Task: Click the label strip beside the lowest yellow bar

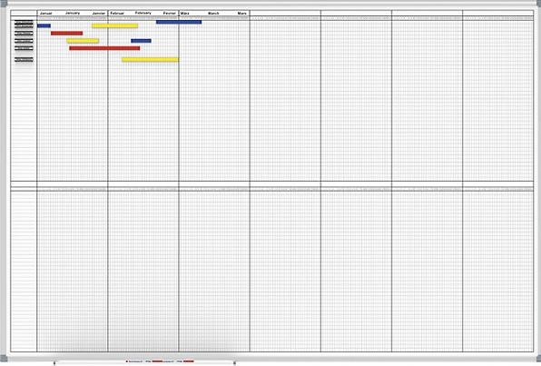Action: (24, 60)
